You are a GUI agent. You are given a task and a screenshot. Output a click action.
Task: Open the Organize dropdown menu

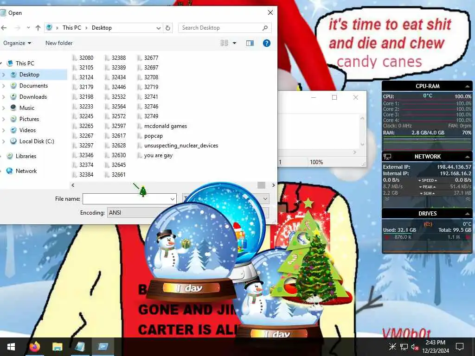[x=17, y=43]
